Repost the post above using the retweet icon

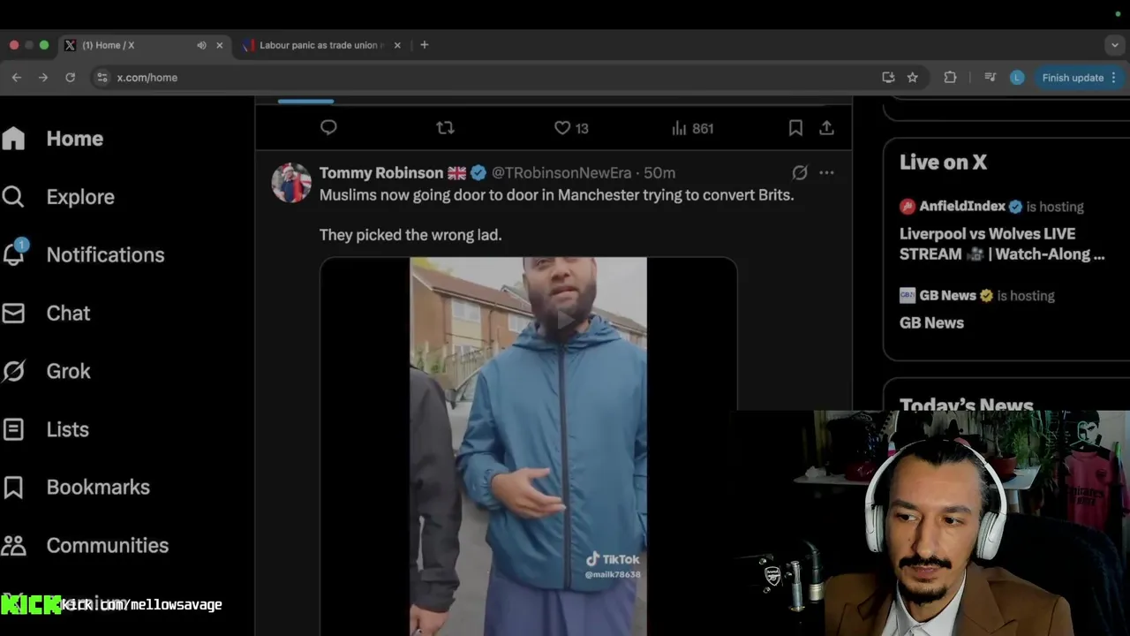tap(445, 128)
